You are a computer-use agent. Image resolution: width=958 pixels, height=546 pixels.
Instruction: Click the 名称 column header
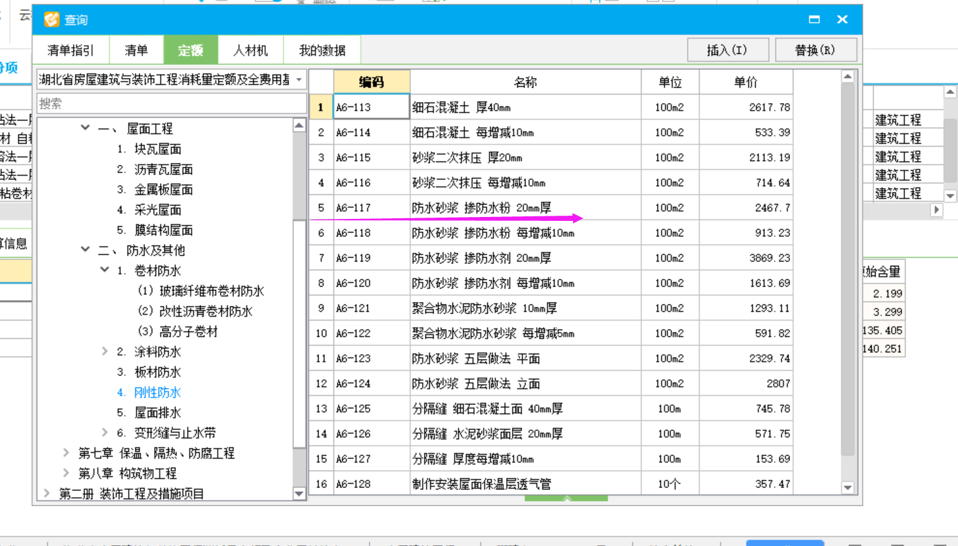tap(525, 82)
